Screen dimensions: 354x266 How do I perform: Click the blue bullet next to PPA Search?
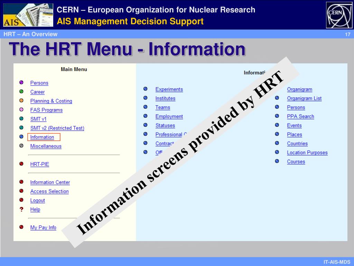pos(277,116)
